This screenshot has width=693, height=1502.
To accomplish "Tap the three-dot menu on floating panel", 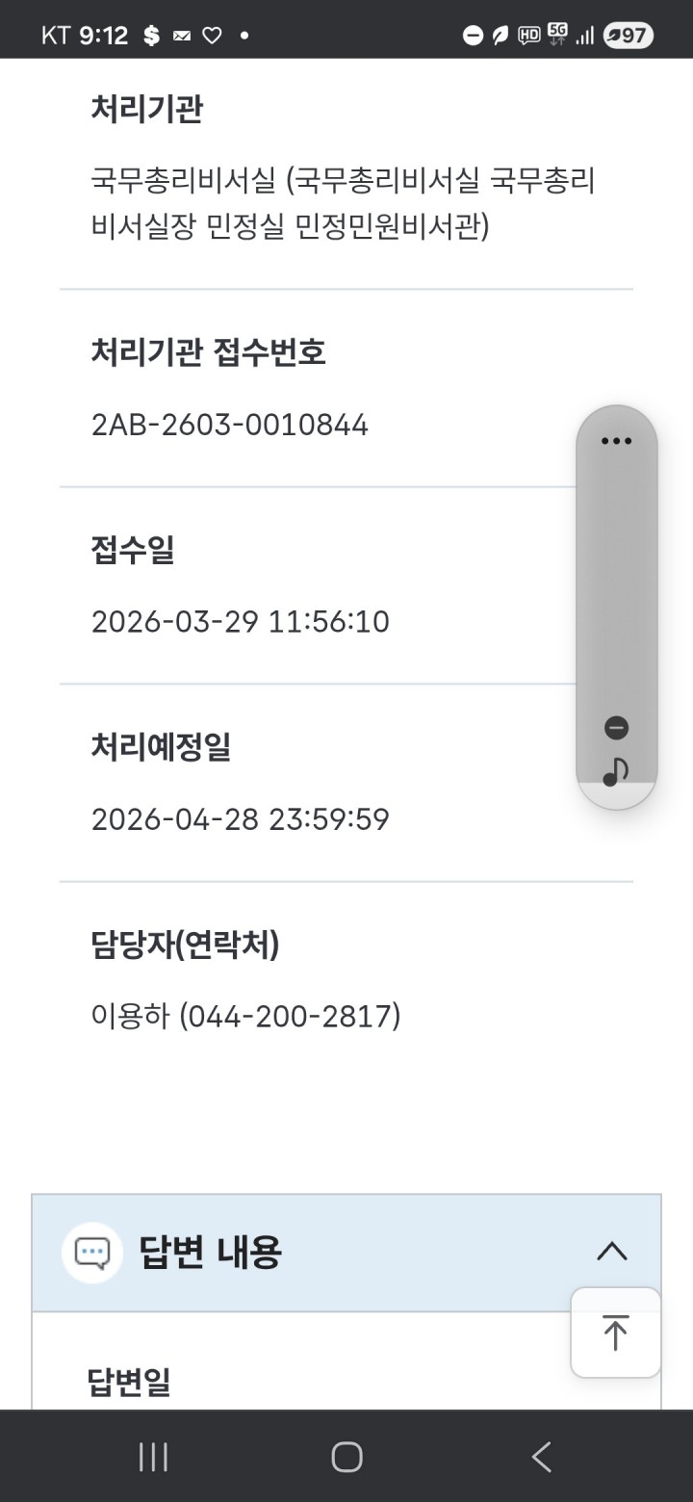I will point(616,441).
